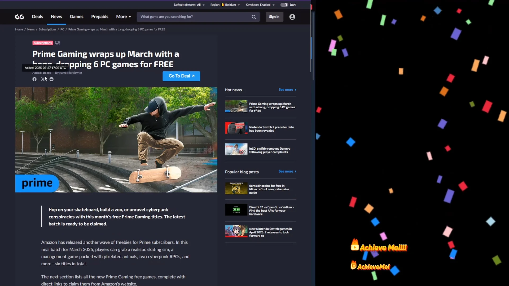The height and width of the screenshot is (286, 509).
Task: Share the article on Facebook
Action: point(34,79)
